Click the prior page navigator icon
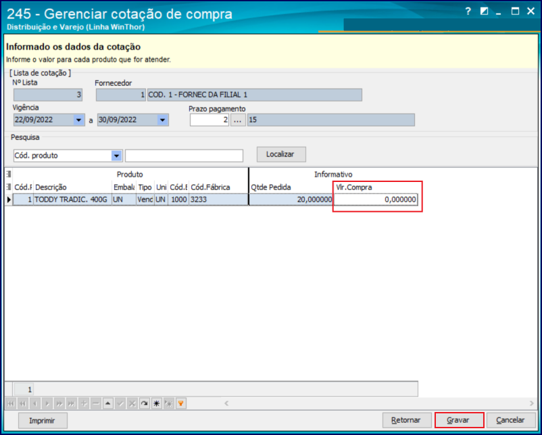This screenshot has height=435, width=542. pos(23,403)
